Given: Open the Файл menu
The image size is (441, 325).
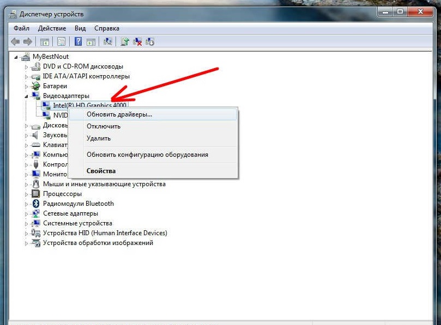Looking at the screenshot, I should click(x=21, y=28).
